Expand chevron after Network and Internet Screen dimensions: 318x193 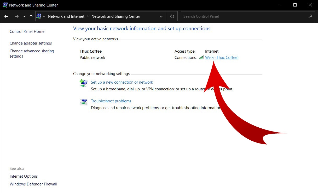pos(88,16)
